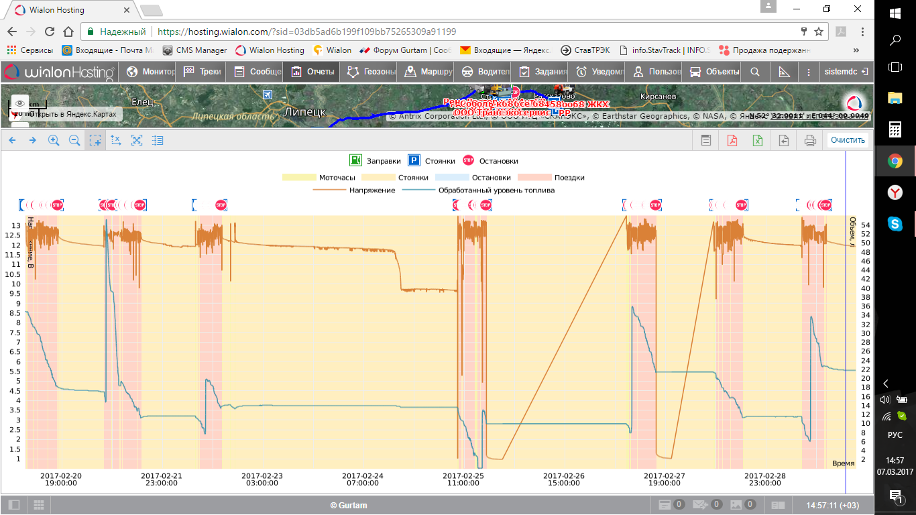Toggle Напряжение line in chart legend

354,190
